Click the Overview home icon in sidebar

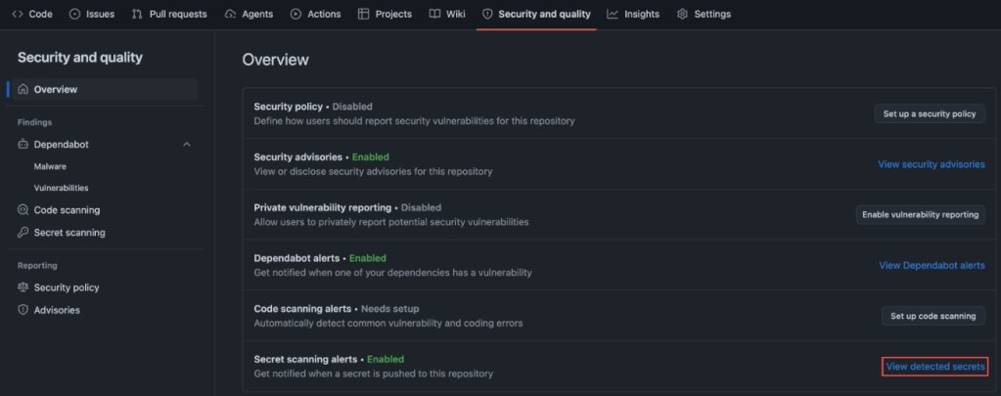23,89
